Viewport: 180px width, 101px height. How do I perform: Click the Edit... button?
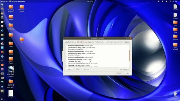click(78, 69)
